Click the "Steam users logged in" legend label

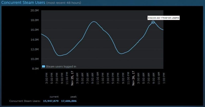click(61, 66)
